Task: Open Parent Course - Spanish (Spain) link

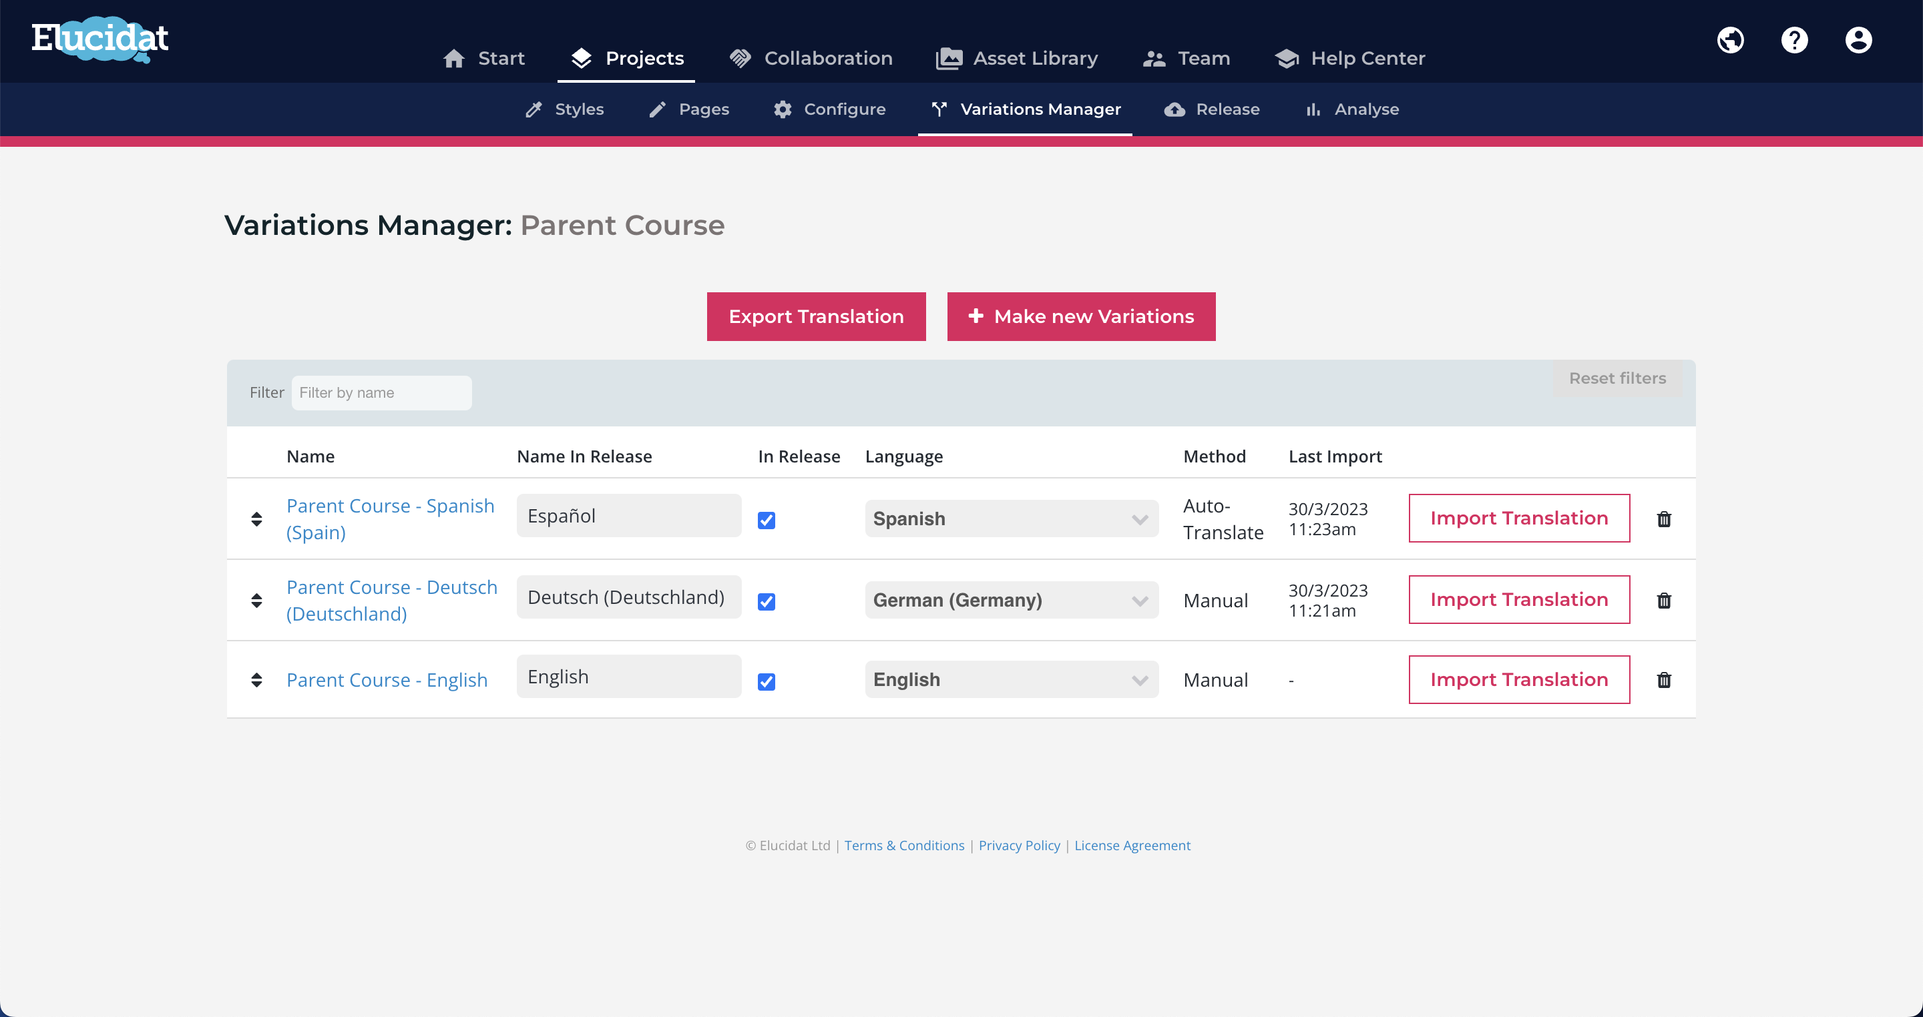Action: click(391, 519)
